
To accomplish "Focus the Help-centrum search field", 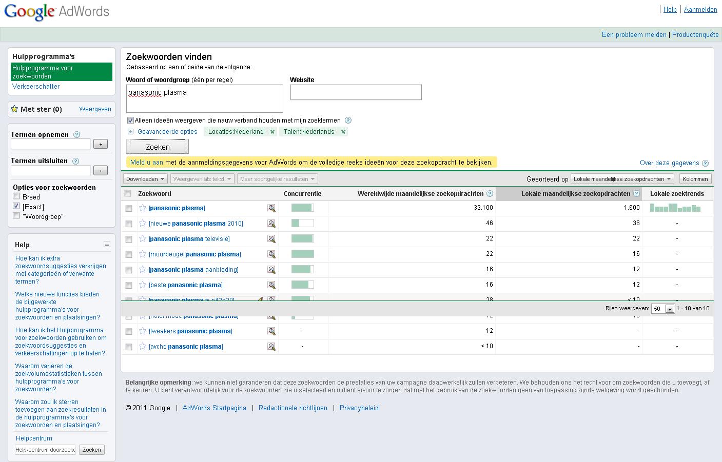I will [45, 450].
